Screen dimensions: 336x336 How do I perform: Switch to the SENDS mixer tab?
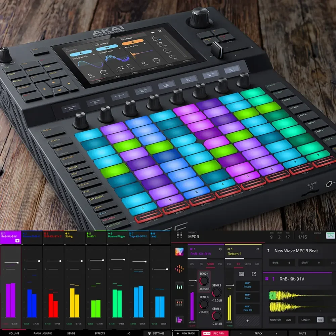pos(71,333)
